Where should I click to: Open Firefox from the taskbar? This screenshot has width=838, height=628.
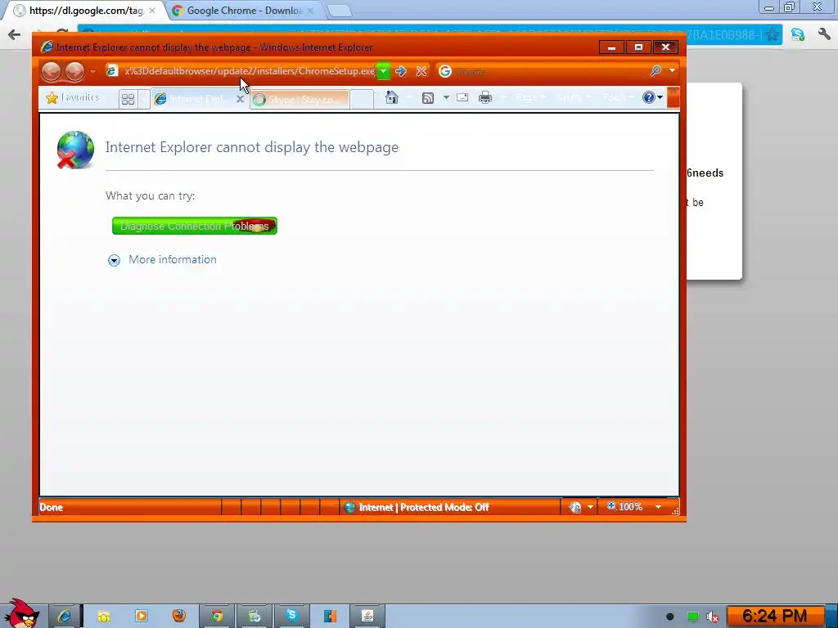pyautogui.click(x=179, y=617)
